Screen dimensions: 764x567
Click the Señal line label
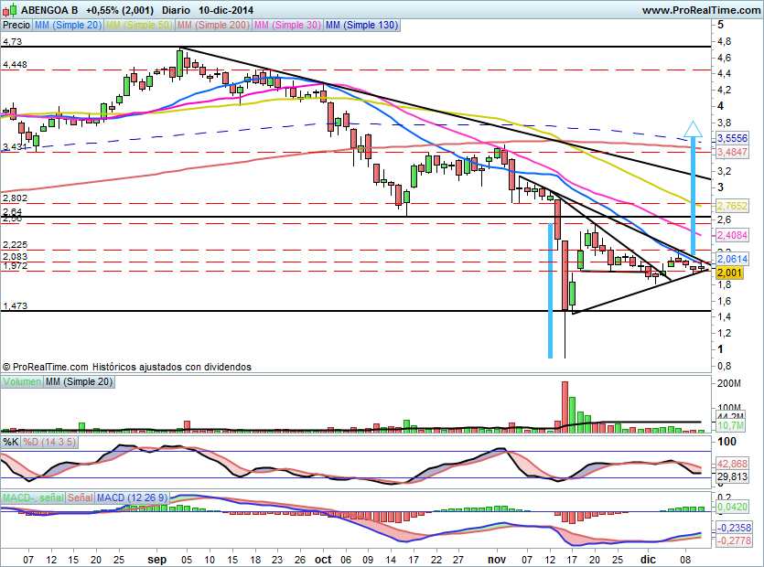[81, 497]
